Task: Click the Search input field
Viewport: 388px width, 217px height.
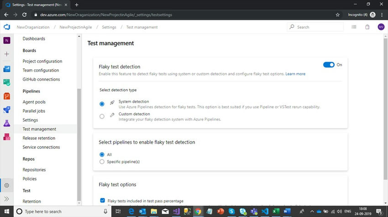Action: pyautogui.click(x=315, y=27)
